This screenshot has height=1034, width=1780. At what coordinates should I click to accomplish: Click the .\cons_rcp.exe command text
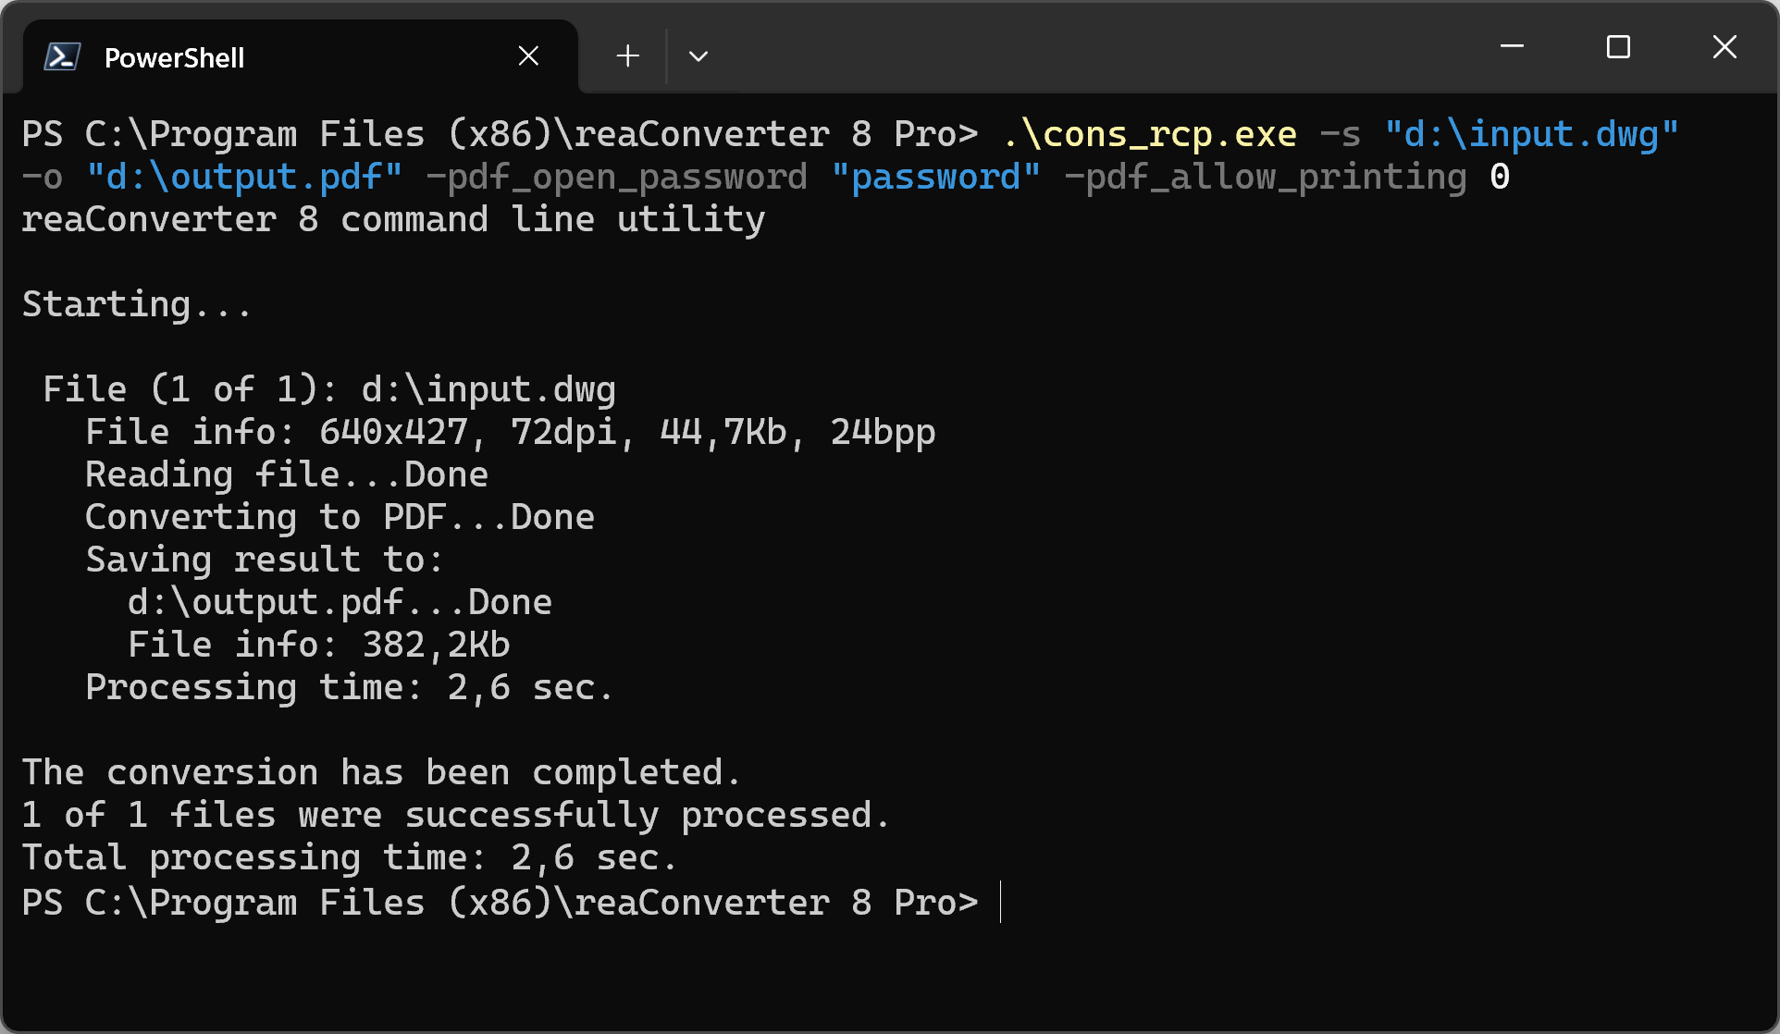[1149, 134]
